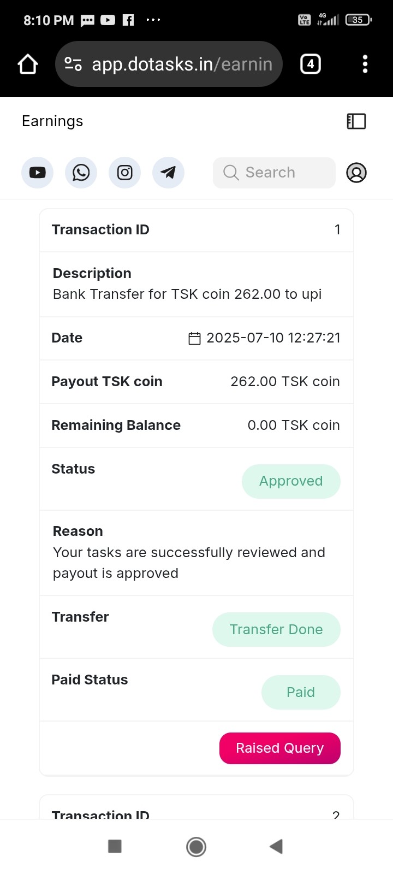Click the Search input field

click(274, 173)
